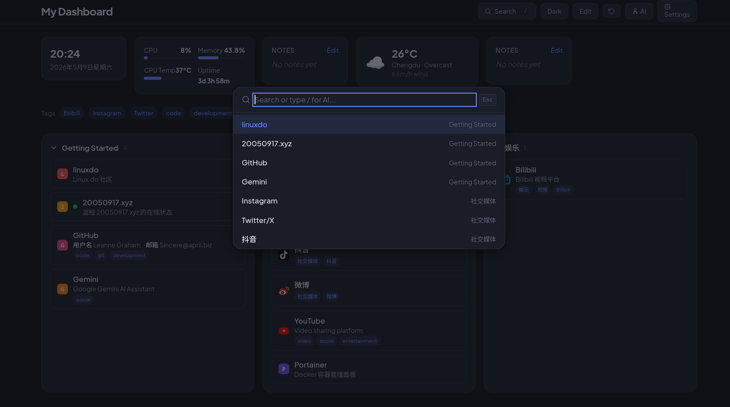Click 'Google Gemini AI Assistant' description text
The image size is (730, 407).
114,289
